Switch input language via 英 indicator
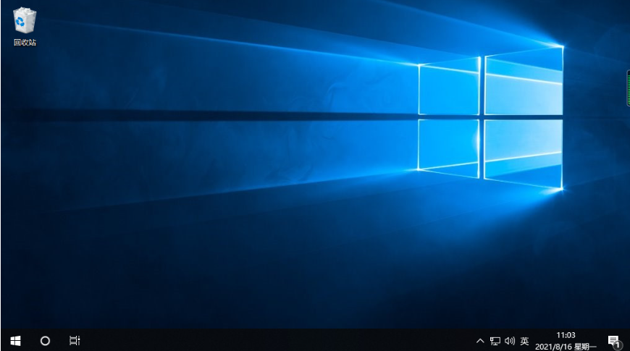The height and width of the screenshot is (351, 630). pyautogui.click(x=524, y=341)
